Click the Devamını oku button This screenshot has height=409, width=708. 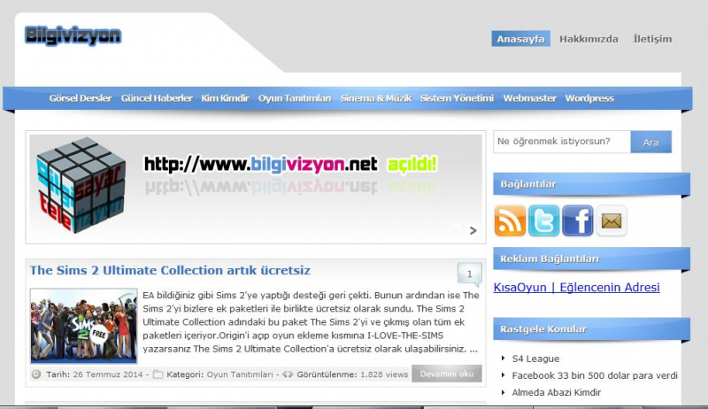[447, 374]
